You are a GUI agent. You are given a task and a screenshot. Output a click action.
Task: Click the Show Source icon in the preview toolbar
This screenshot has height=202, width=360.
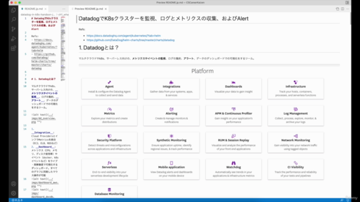[337, 9]
